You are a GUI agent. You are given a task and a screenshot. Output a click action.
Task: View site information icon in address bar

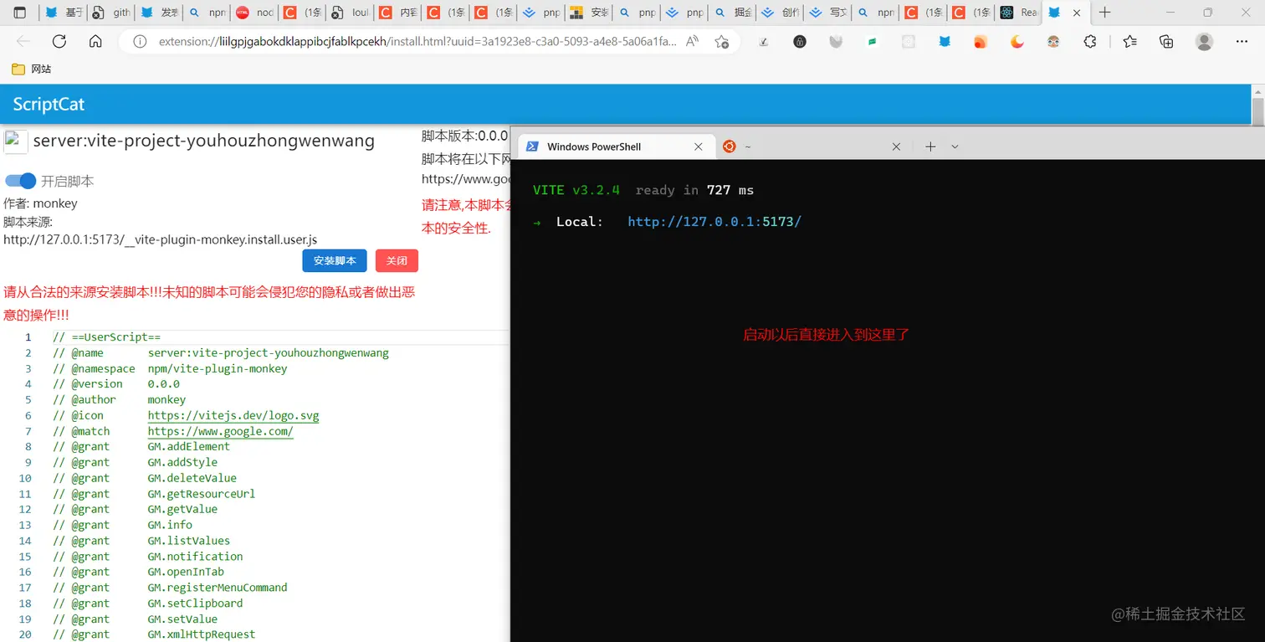click(141, 41)
